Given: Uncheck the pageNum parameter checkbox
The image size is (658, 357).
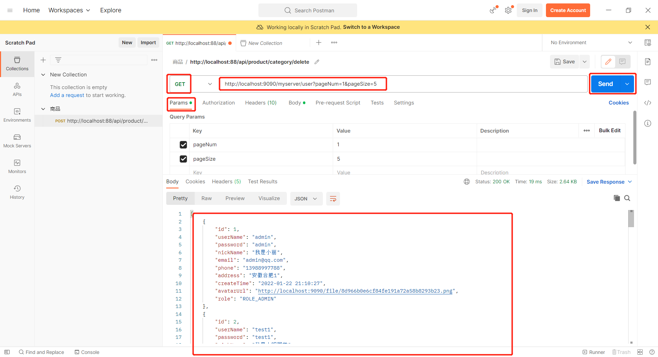Looking at the screenshot, I should pos(183,145).
